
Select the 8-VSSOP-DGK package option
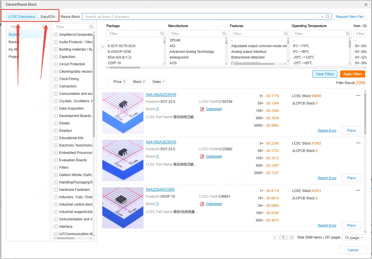[x=119, y=52]
